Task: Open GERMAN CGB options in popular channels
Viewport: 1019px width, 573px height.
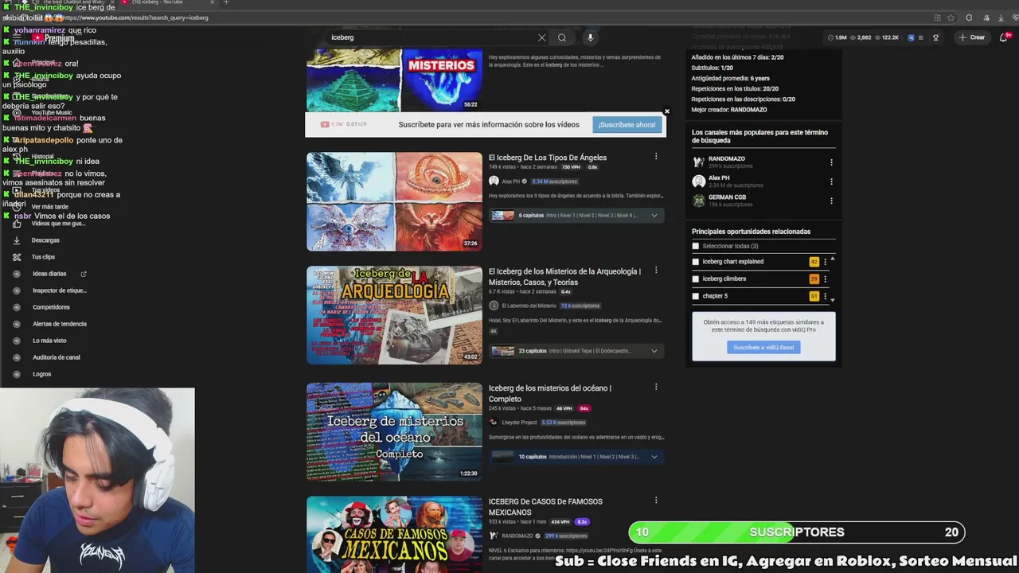Action: (x=831, y=201)
